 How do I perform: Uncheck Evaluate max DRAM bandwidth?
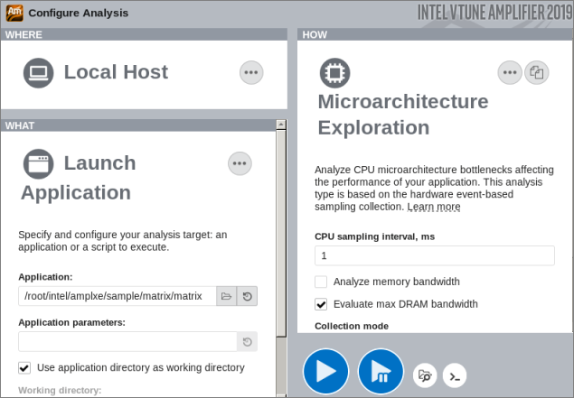pyautogui.click(x=321, y=304)
